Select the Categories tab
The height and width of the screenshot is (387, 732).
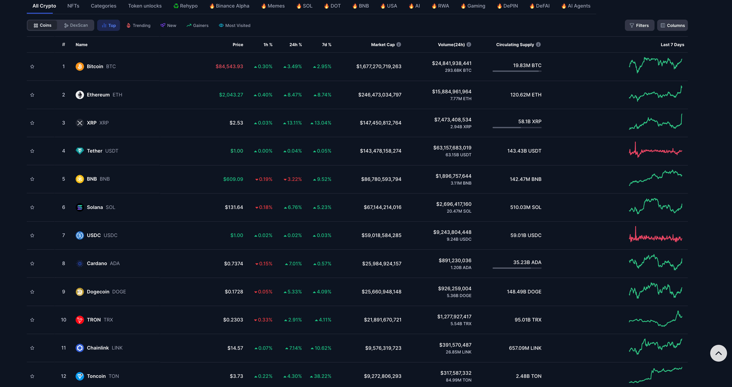point(103,6)
